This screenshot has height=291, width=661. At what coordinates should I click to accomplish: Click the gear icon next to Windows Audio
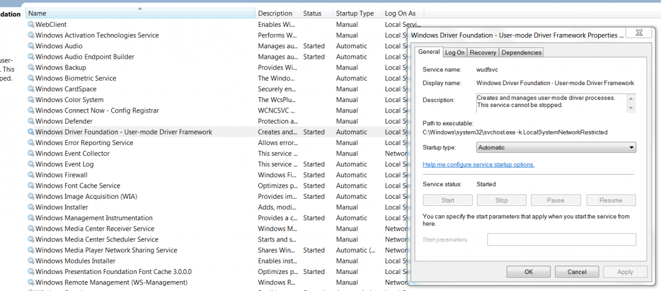point(31,46)
